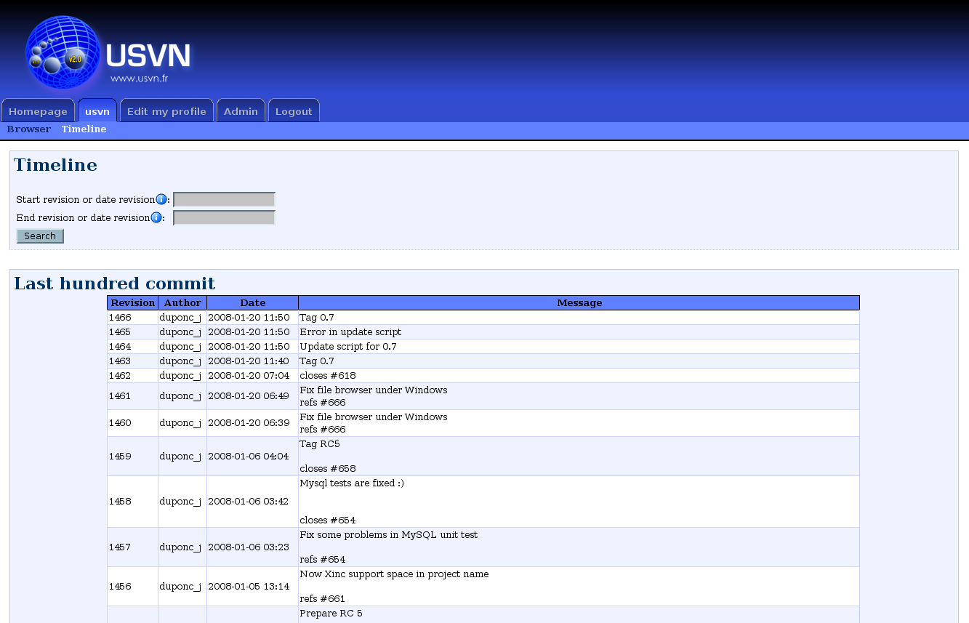The width and height of the screenshot is (969, 623).
Task: Focus the End revision input field
Action: pyautogui.click(x=224, y=217)
